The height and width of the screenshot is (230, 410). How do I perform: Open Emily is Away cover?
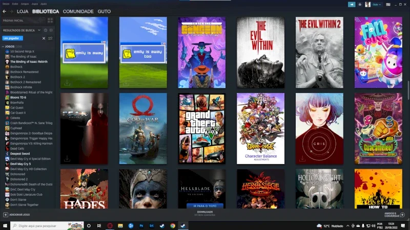click(84, 53)
